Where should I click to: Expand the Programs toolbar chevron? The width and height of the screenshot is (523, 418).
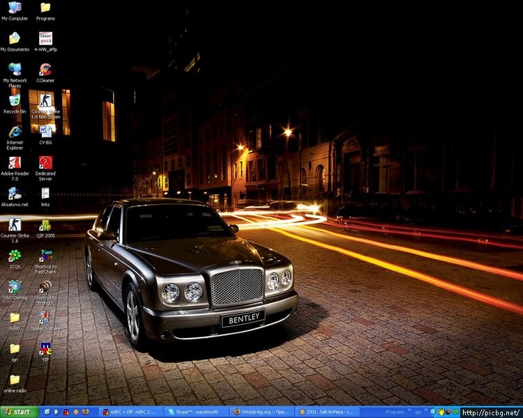click(409, 410)
